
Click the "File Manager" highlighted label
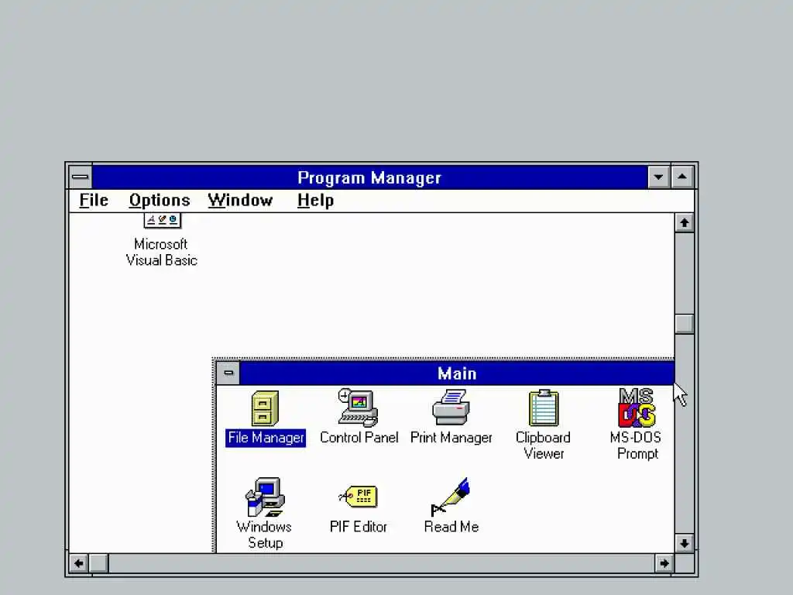click(266, 438)
